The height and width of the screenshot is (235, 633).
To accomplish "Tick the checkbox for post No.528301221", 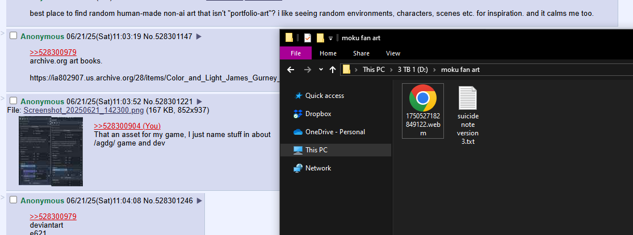I will click(13, 100).
